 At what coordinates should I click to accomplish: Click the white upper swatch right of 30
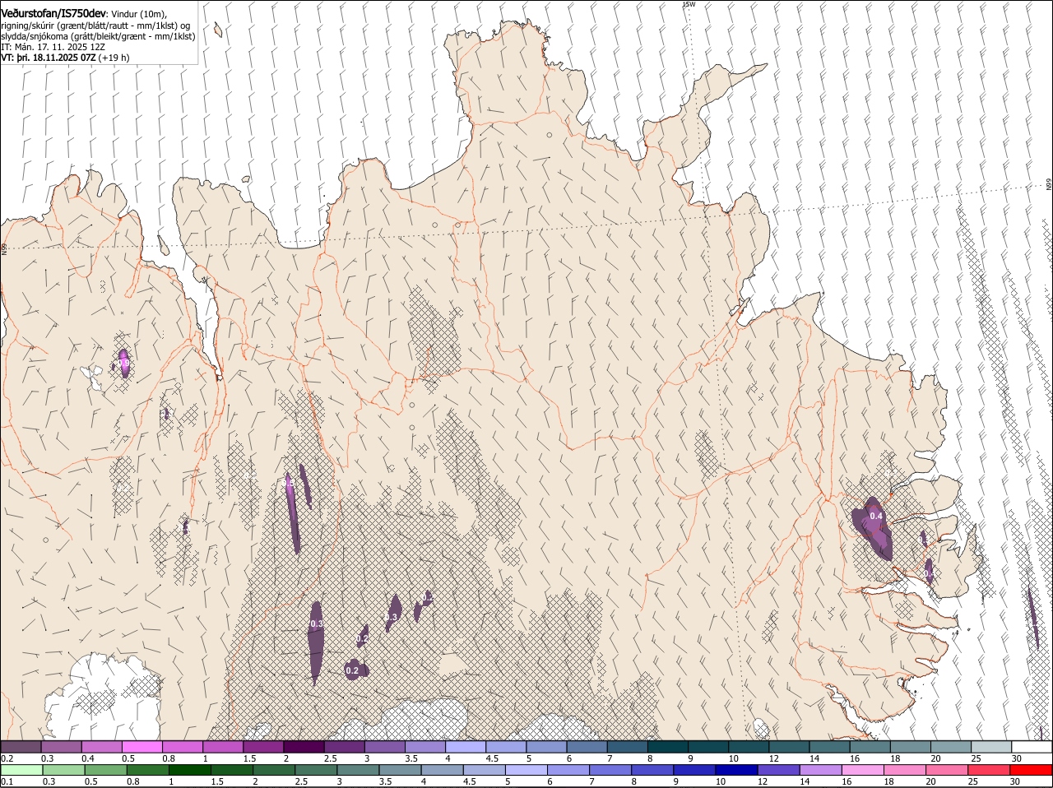(1032, 747)
